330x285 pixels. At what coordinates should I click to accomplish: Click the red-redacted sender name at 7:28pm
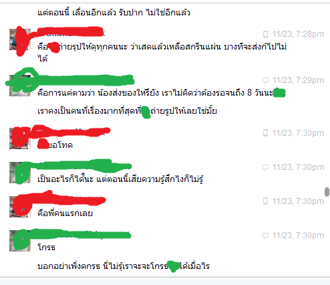(71, 33)
